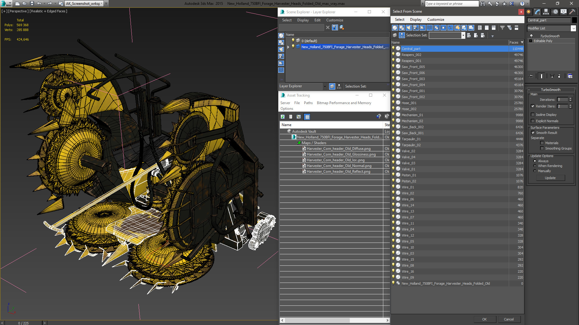Select Always update option
Image resolution: width=579 pixels, height=325 pixels.
[x=535, y=161]
